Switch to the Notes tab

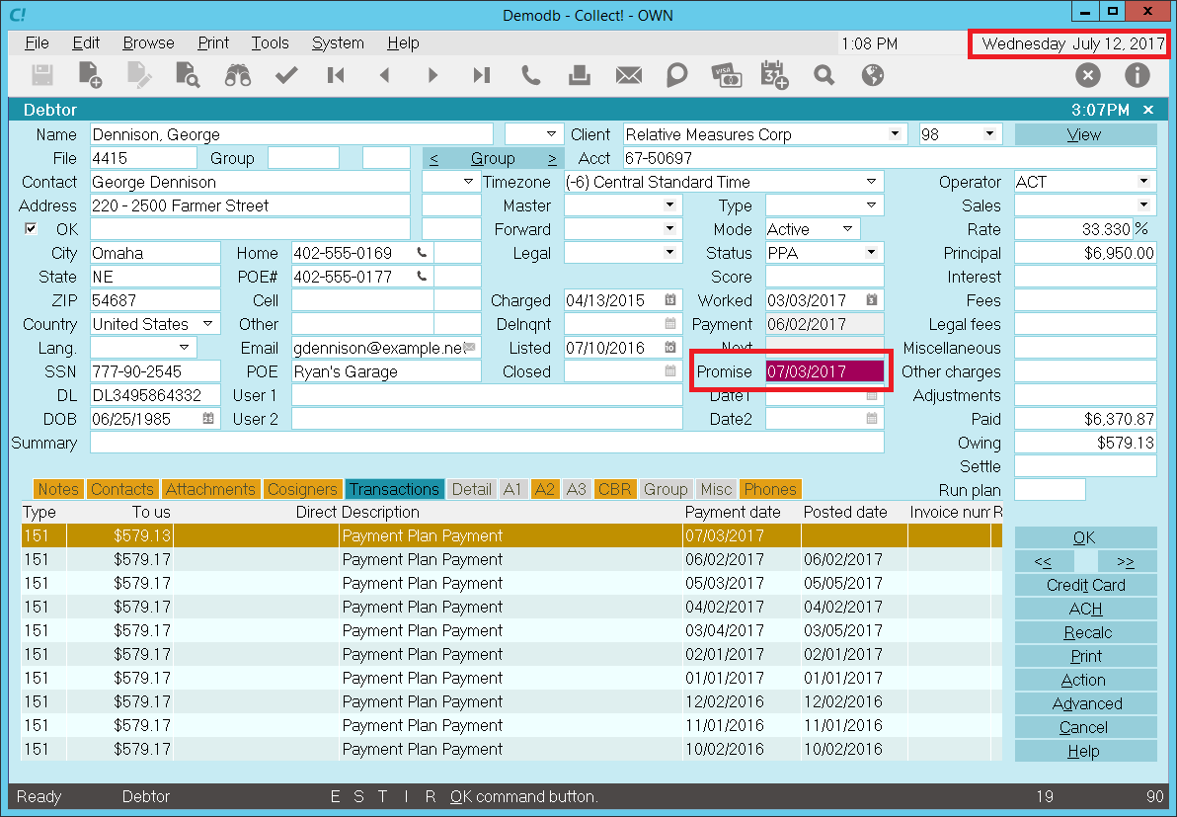click(58, 489)
